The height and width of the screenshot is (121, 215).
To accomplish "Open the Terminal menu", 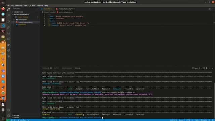I will 40,6.
